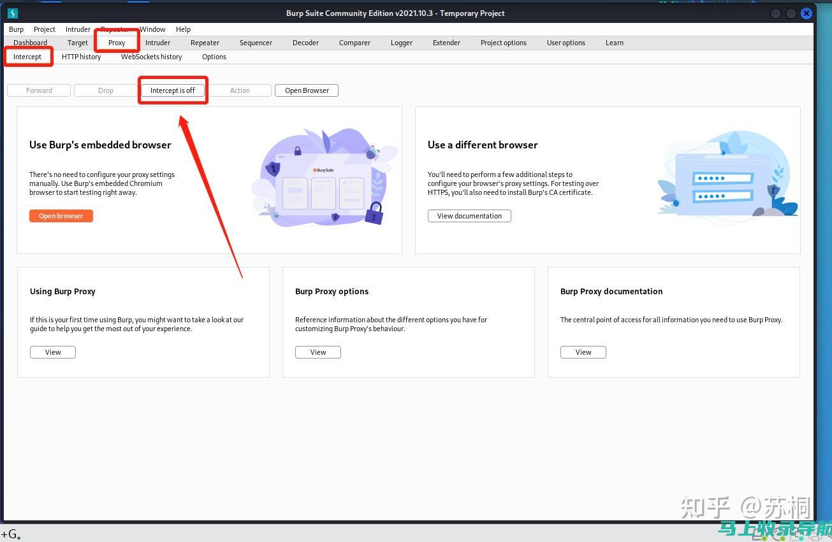Click View under Burp Proxy options

pos(318,352)
